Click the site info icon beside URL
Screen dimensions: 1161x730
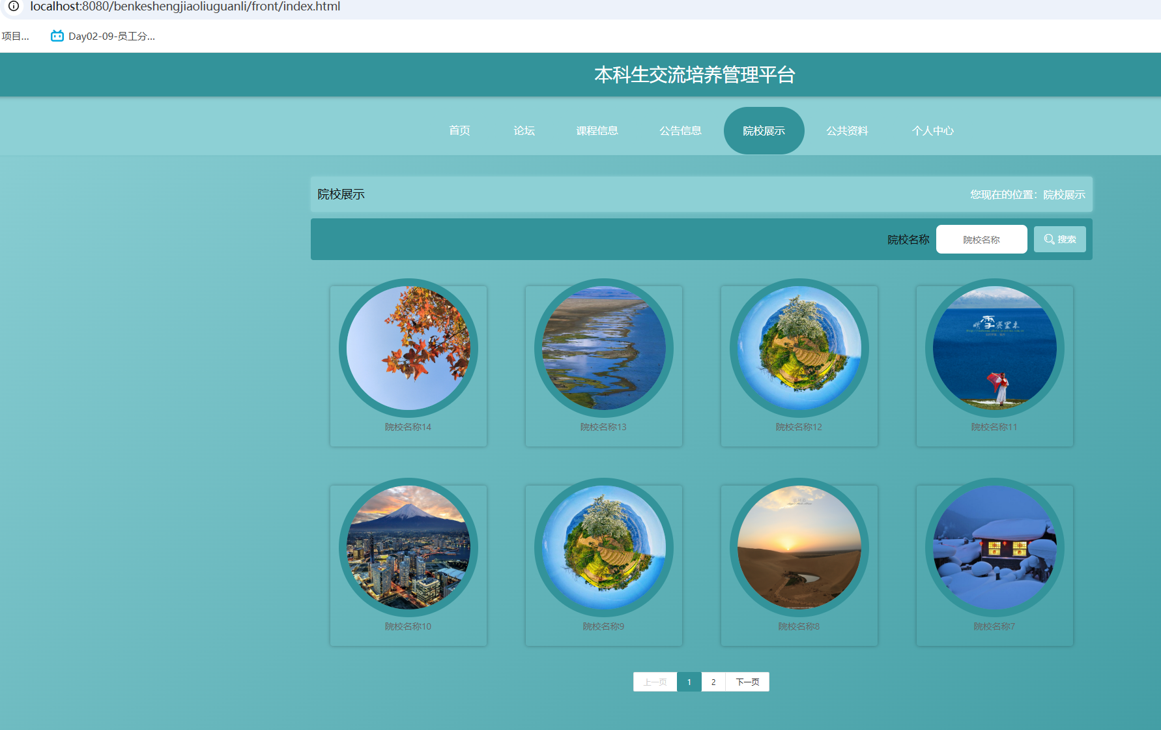(x=13, y=7)
